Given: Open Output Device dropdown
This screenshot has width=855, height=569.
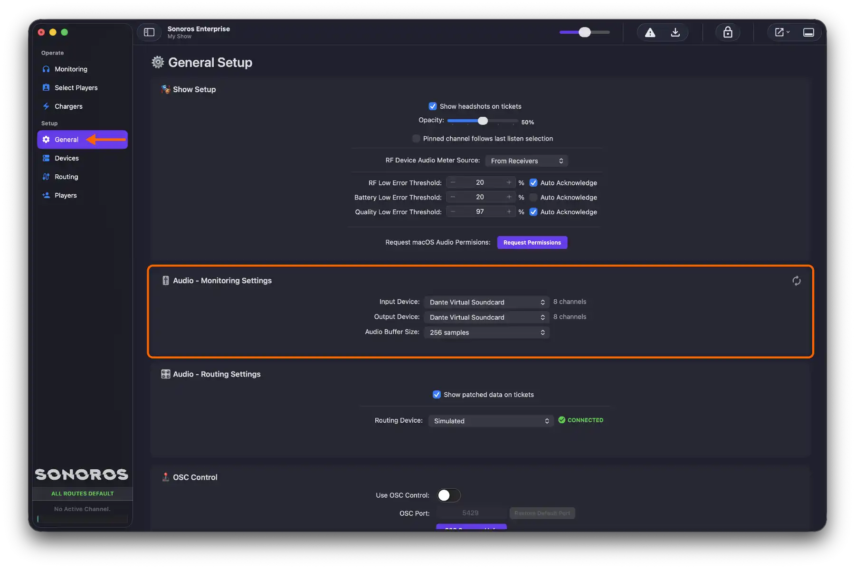Looking at the screenshot, I should pyautogui.click(x=486, y=317).
